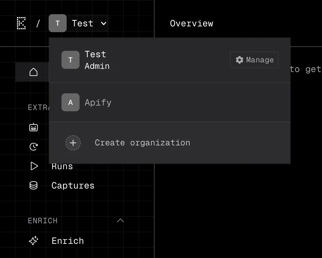Click Create organization

(142, 143)
